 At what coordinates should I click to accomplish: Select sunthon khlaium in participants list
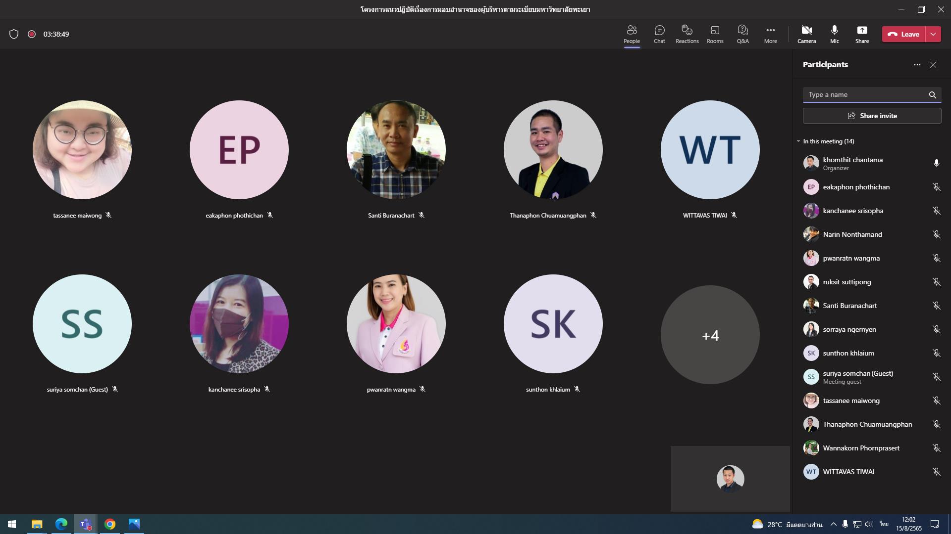tap(872, 353)
